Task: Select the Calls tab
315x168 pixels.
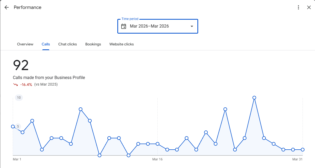Action: tap(46, 44)
